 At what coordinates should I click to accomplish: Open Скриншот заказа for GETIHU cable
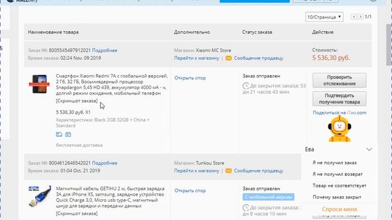[77, 214]
